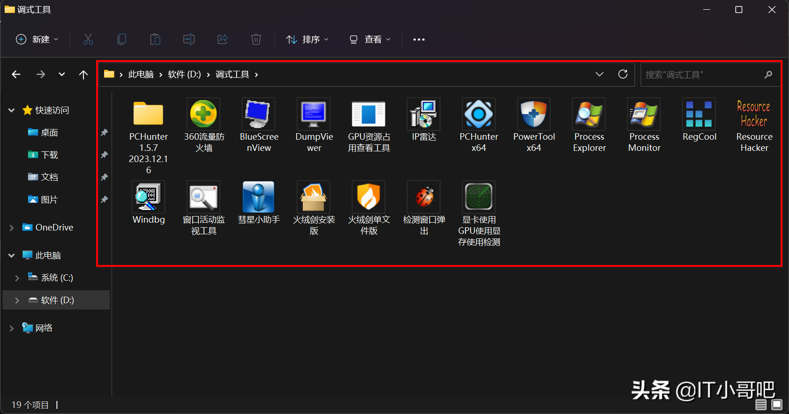The height and width of the screenshot is (414, 789).
Task: Click the Cut scissors icon
Action: coord(88,40)
